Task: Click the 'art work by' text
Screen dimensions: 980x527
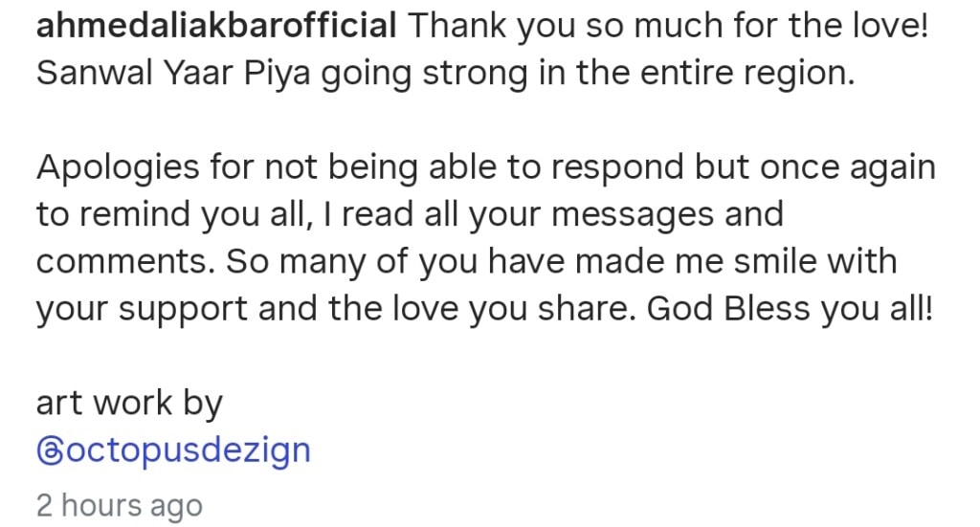Action: (128, 403)
